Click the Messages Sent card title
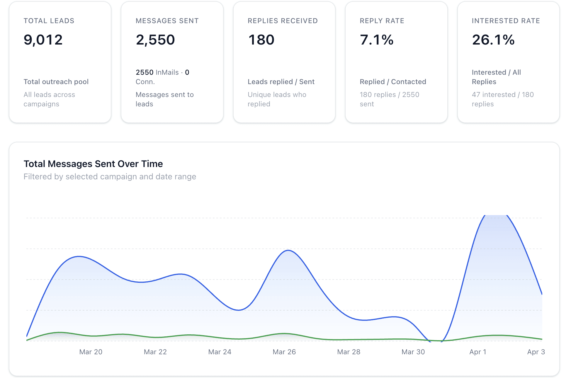Image resolution: width=571 pixels, height=378 pixels. tap(167, 21)
